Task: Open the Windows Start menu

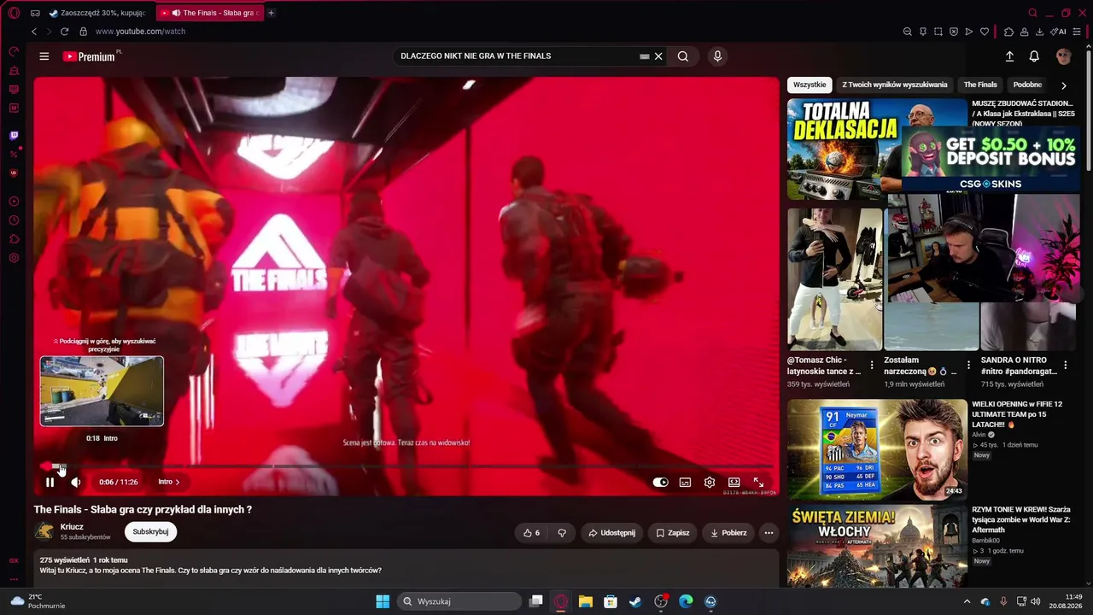Action: pos(383,601)
